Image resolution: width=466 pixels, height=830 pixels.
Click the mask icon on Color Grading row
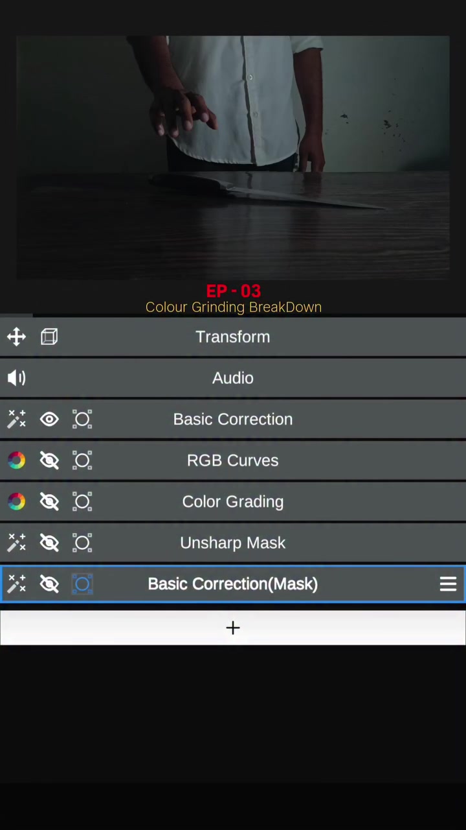pyautogui.click(x=82, y=502)
